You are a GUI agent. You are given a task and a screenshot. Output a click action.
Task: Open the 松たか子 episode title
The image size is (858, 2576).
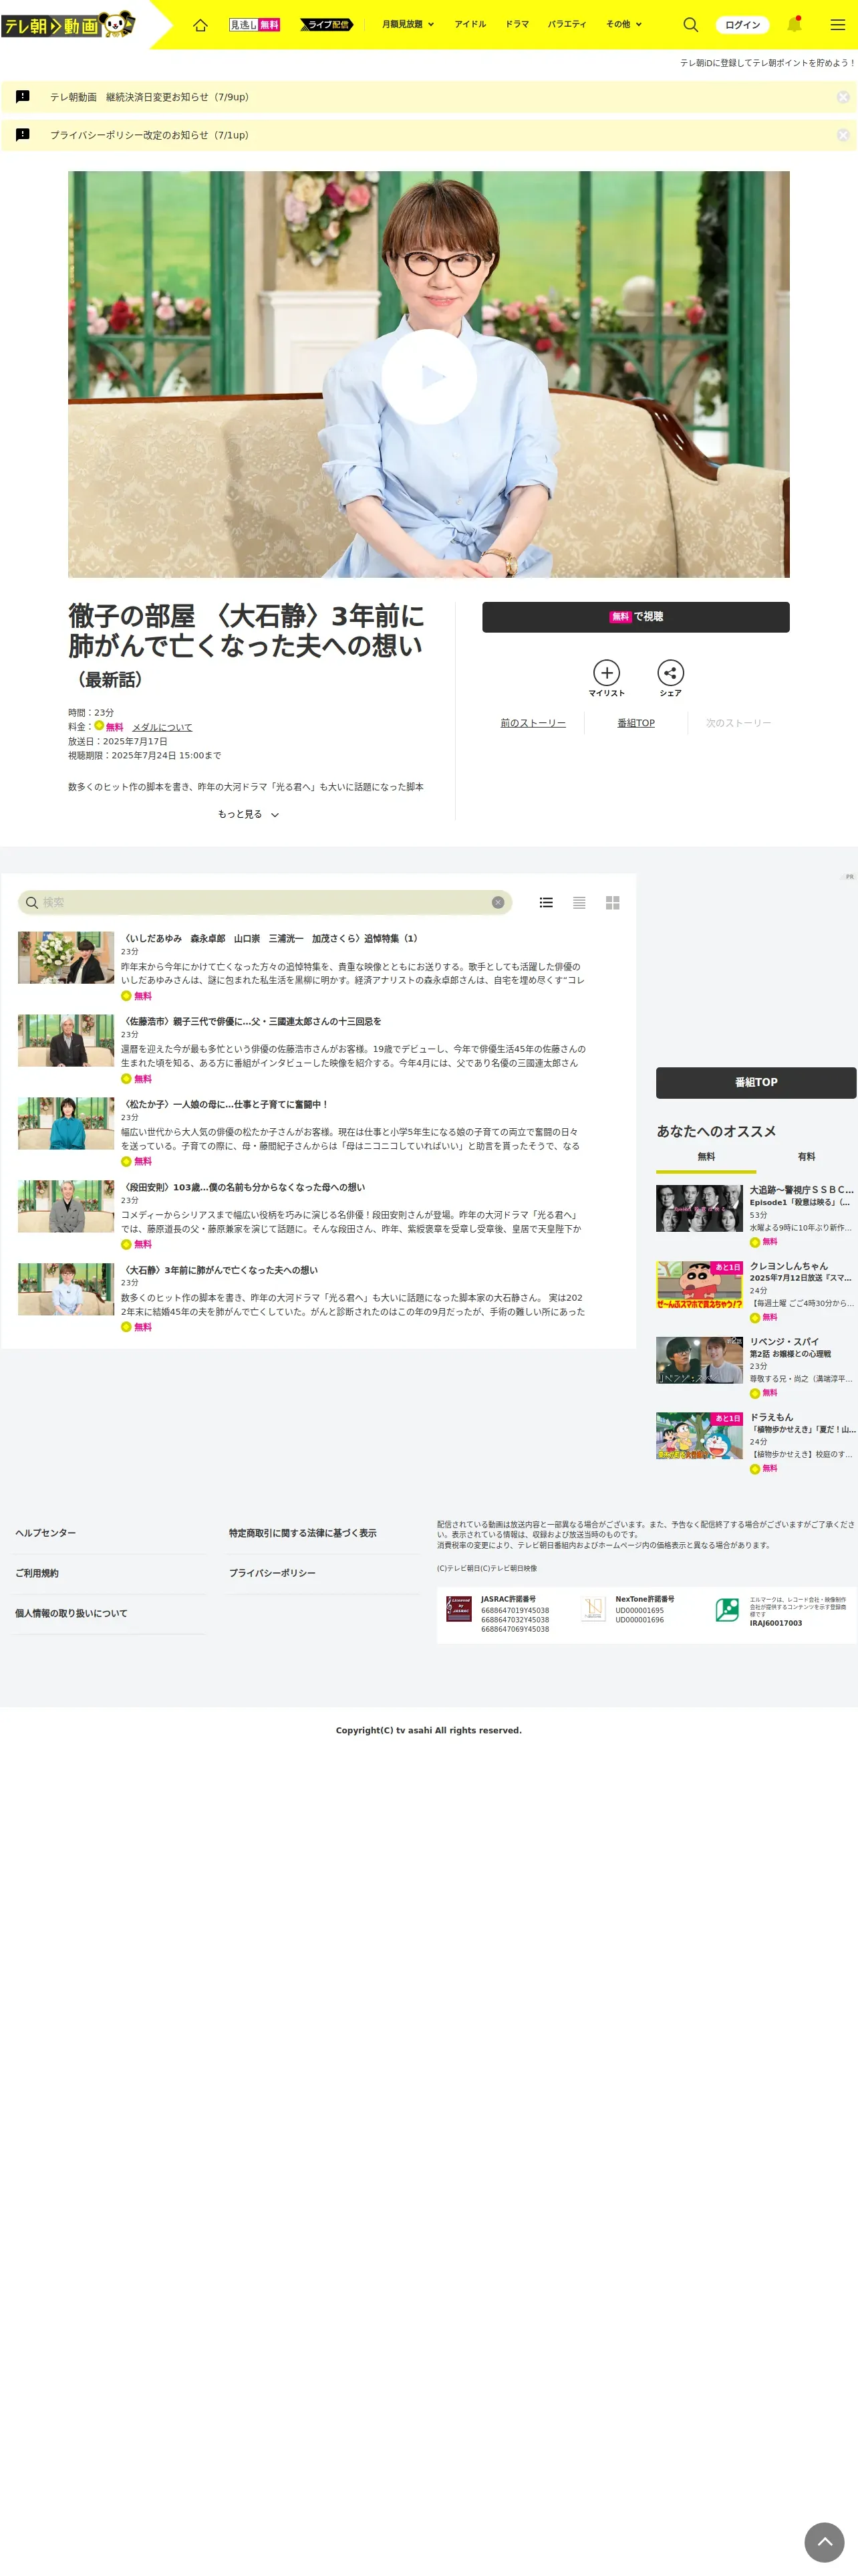(x=225, y=1104)
